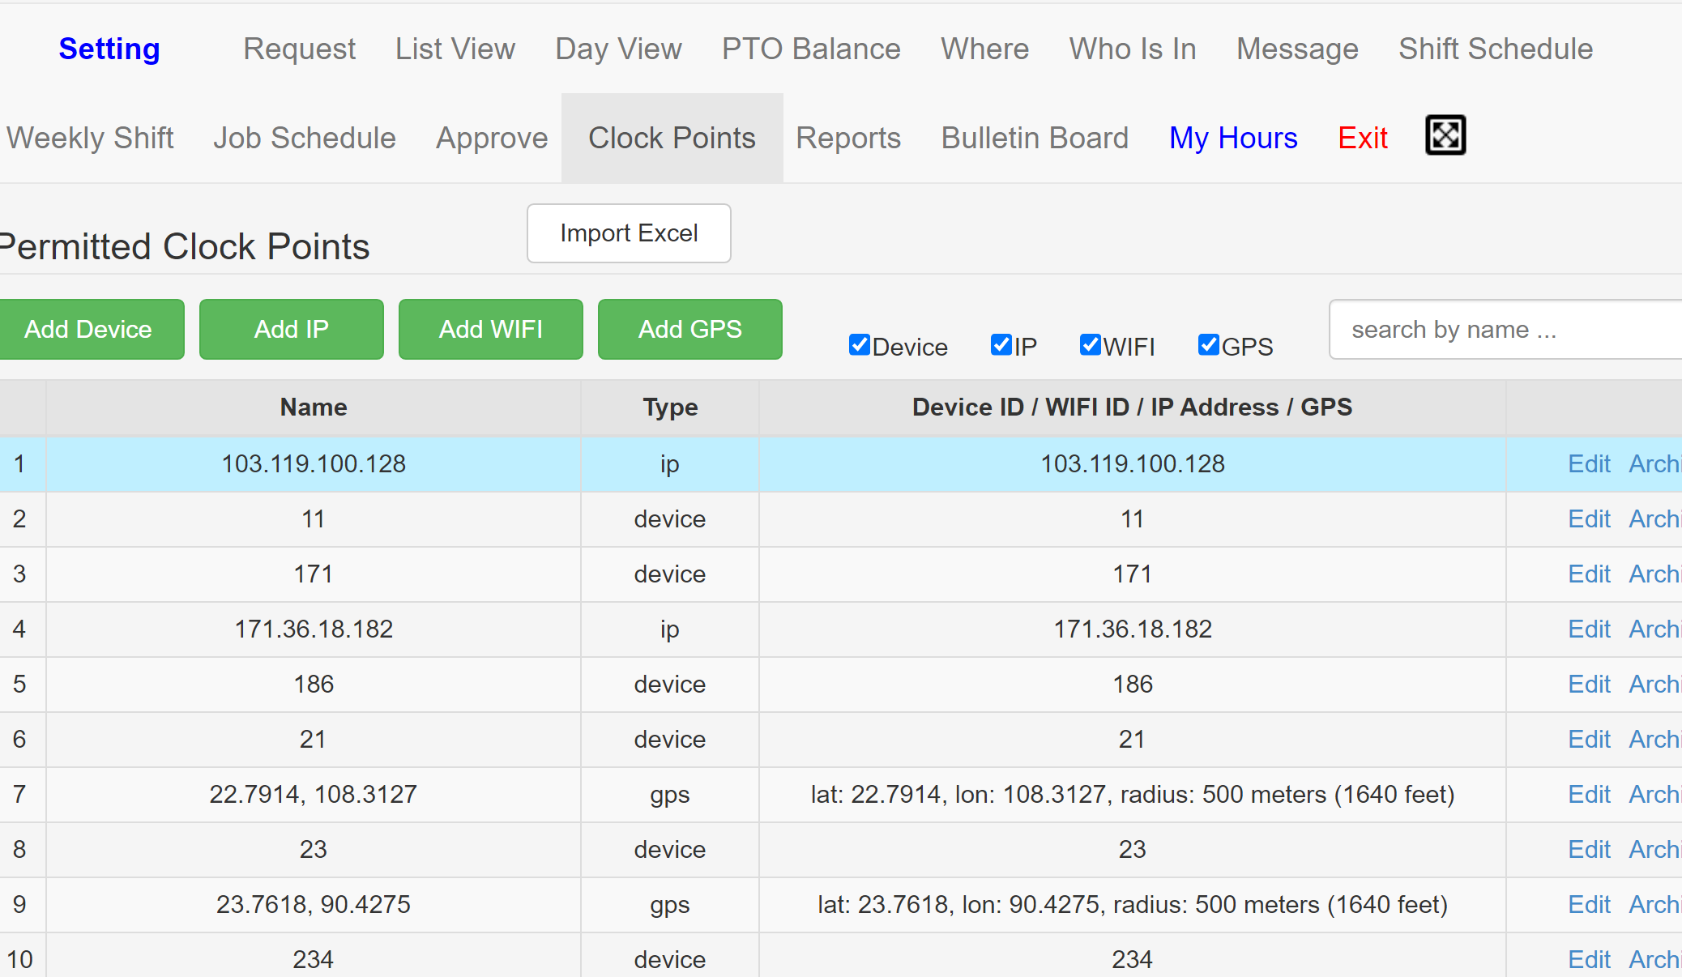Image resolution: width=1682 pixels, height=977 pixels.
Task: Toggle the WIFI filter checkbox
Action: pyautogui.click(x=1091, y=344)
